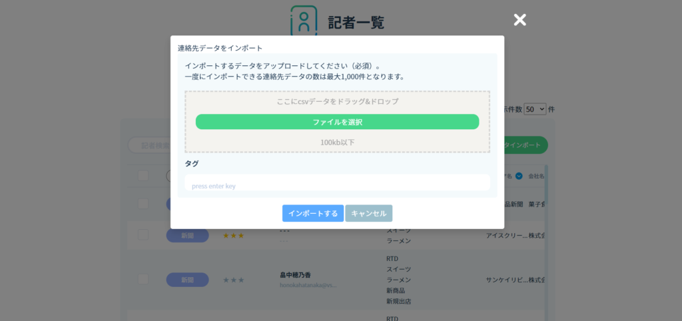Confirm with the インポートする button
Viewport: 682px width, 321px height.
coord(312,213)
